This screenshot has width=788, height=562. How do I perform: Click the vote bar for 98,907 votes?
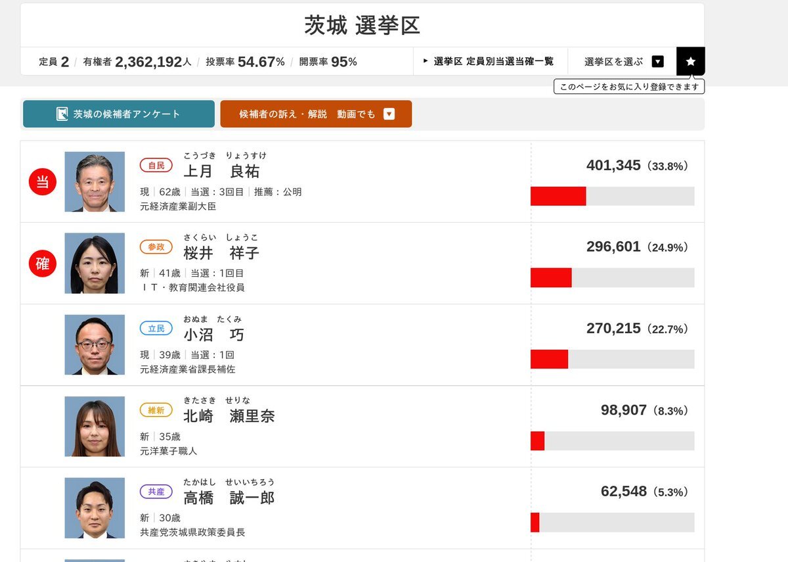tap(613, 440)
